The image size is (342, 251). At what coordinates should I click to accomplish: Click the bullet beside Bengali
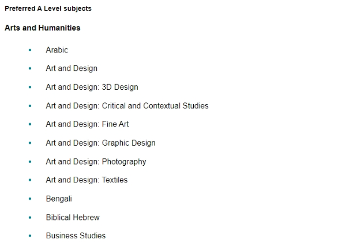[30, 199]
